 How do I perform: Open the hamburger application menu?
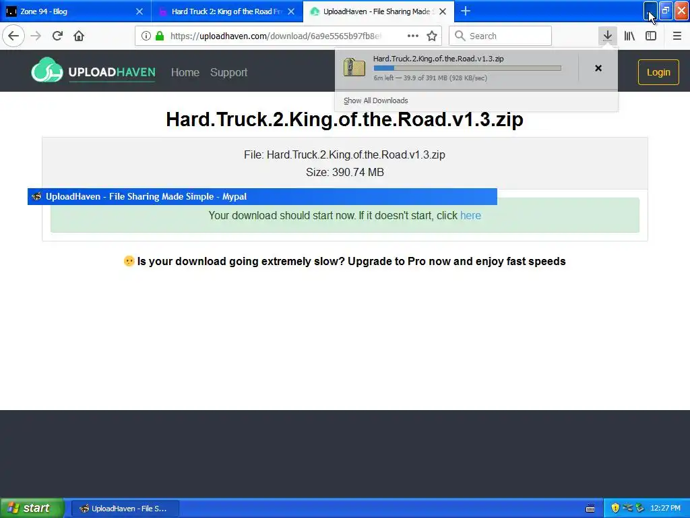(x=677, y=36)
